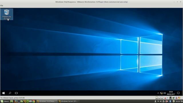Open the VMware Player File menu
The height and width of the screenshot is (103, 183).
[x=1, y=5]
